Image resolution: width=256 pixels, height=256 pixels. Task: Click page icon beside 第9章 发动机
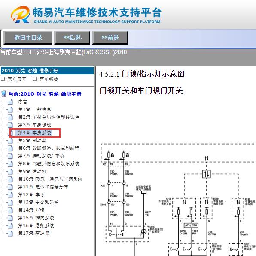(10, 171)
